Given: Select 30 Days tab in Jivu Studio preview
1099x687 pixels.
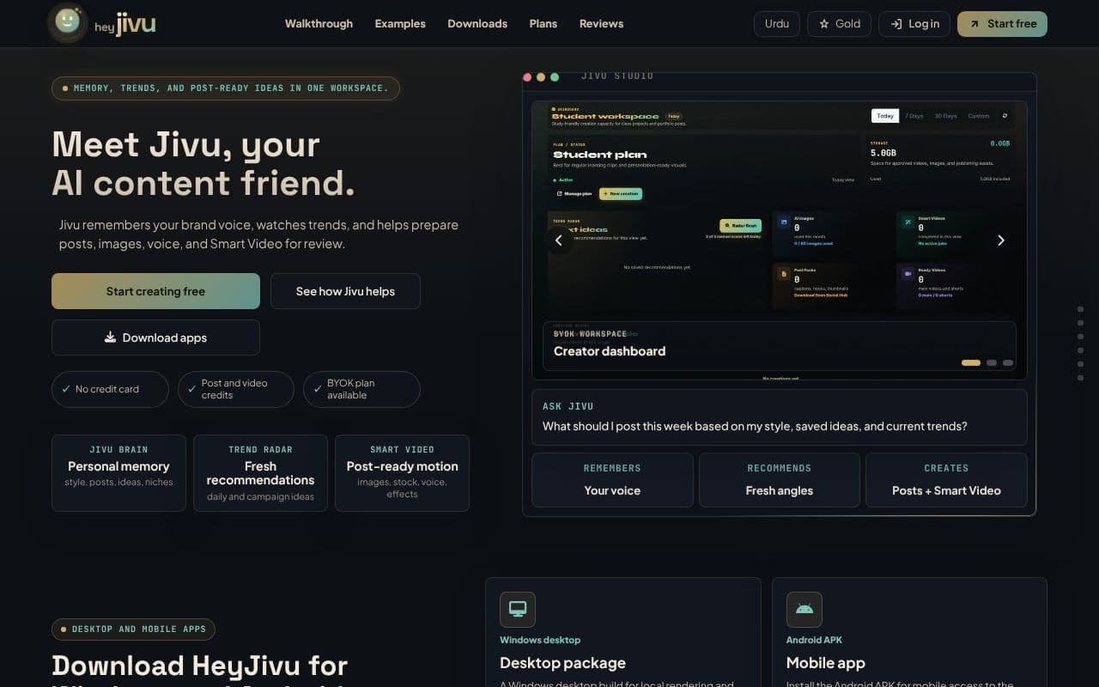Looking at the screenshot, I should [945, 116].
